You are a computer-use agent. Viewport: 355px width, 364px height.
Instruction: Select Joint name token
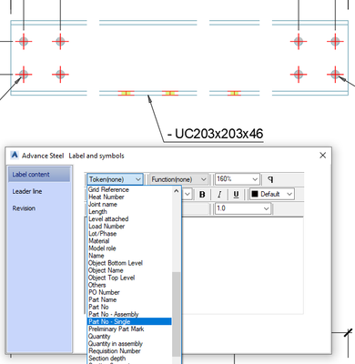click(x=129, y=204)
